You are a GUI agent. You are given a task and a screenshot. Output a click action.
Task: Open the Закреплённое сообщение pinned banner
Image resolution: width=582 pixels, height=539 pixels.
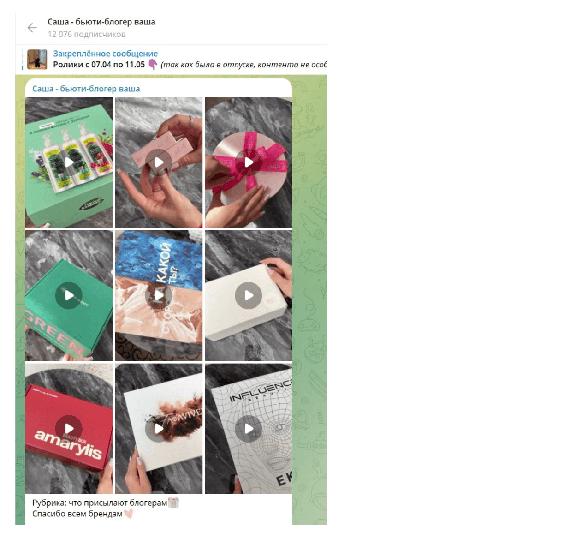click(x=174, y=59)
